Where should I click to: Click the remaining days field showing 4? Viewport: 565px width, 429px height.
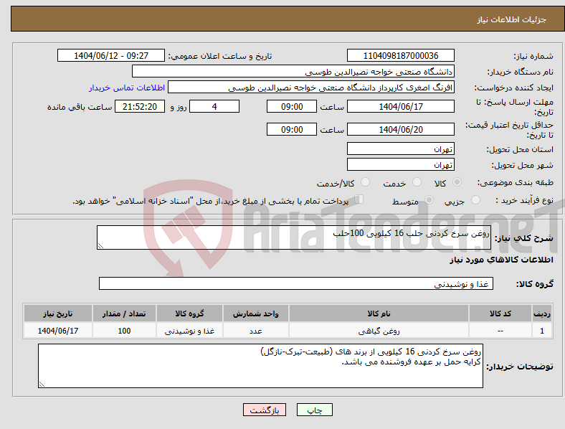point(214,106)
